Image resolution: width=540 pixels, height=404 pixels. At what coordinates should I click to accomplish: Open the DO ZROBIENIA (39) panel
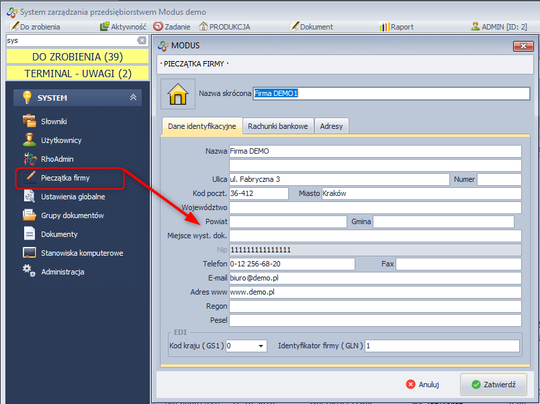(x=76, y=56)
